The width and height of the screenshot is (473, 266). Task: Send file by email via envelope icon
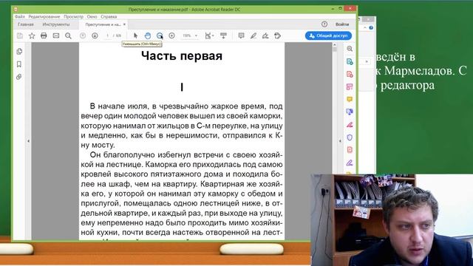coord(56,35)
